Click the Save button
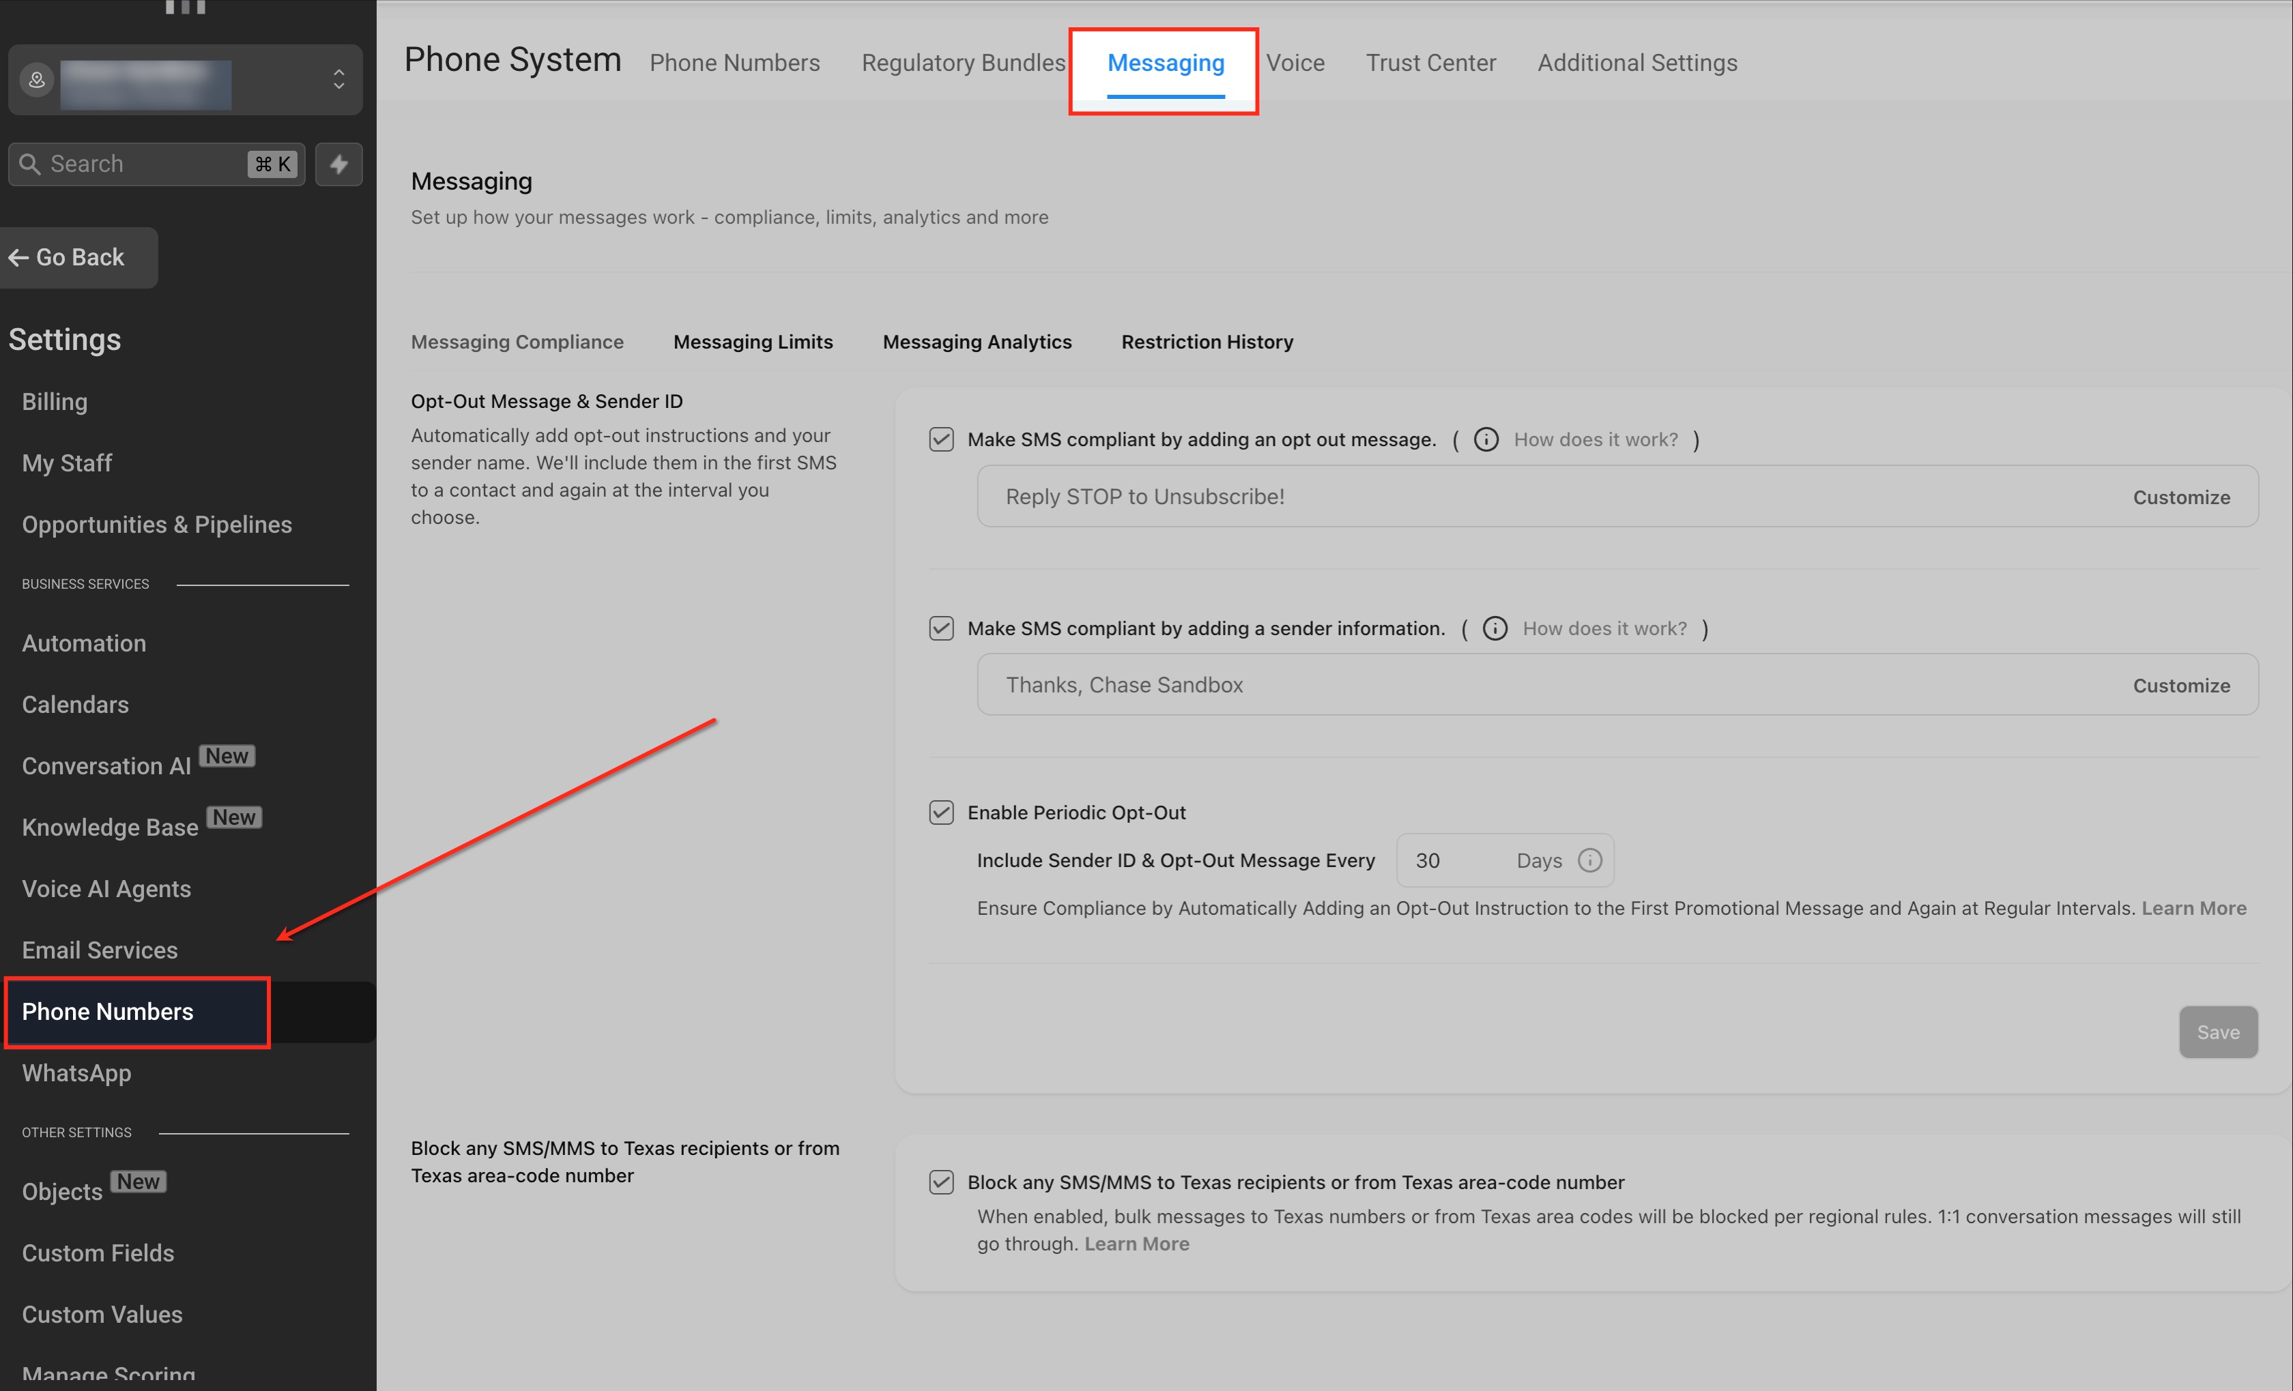Image resolution: width=2293 pixels, height=1391 pixels. coord(2218,1033)
